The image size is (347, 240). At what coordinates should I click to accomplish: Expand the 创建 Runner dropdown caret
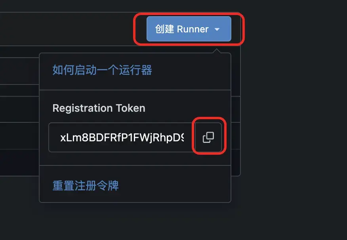point(217,29)
